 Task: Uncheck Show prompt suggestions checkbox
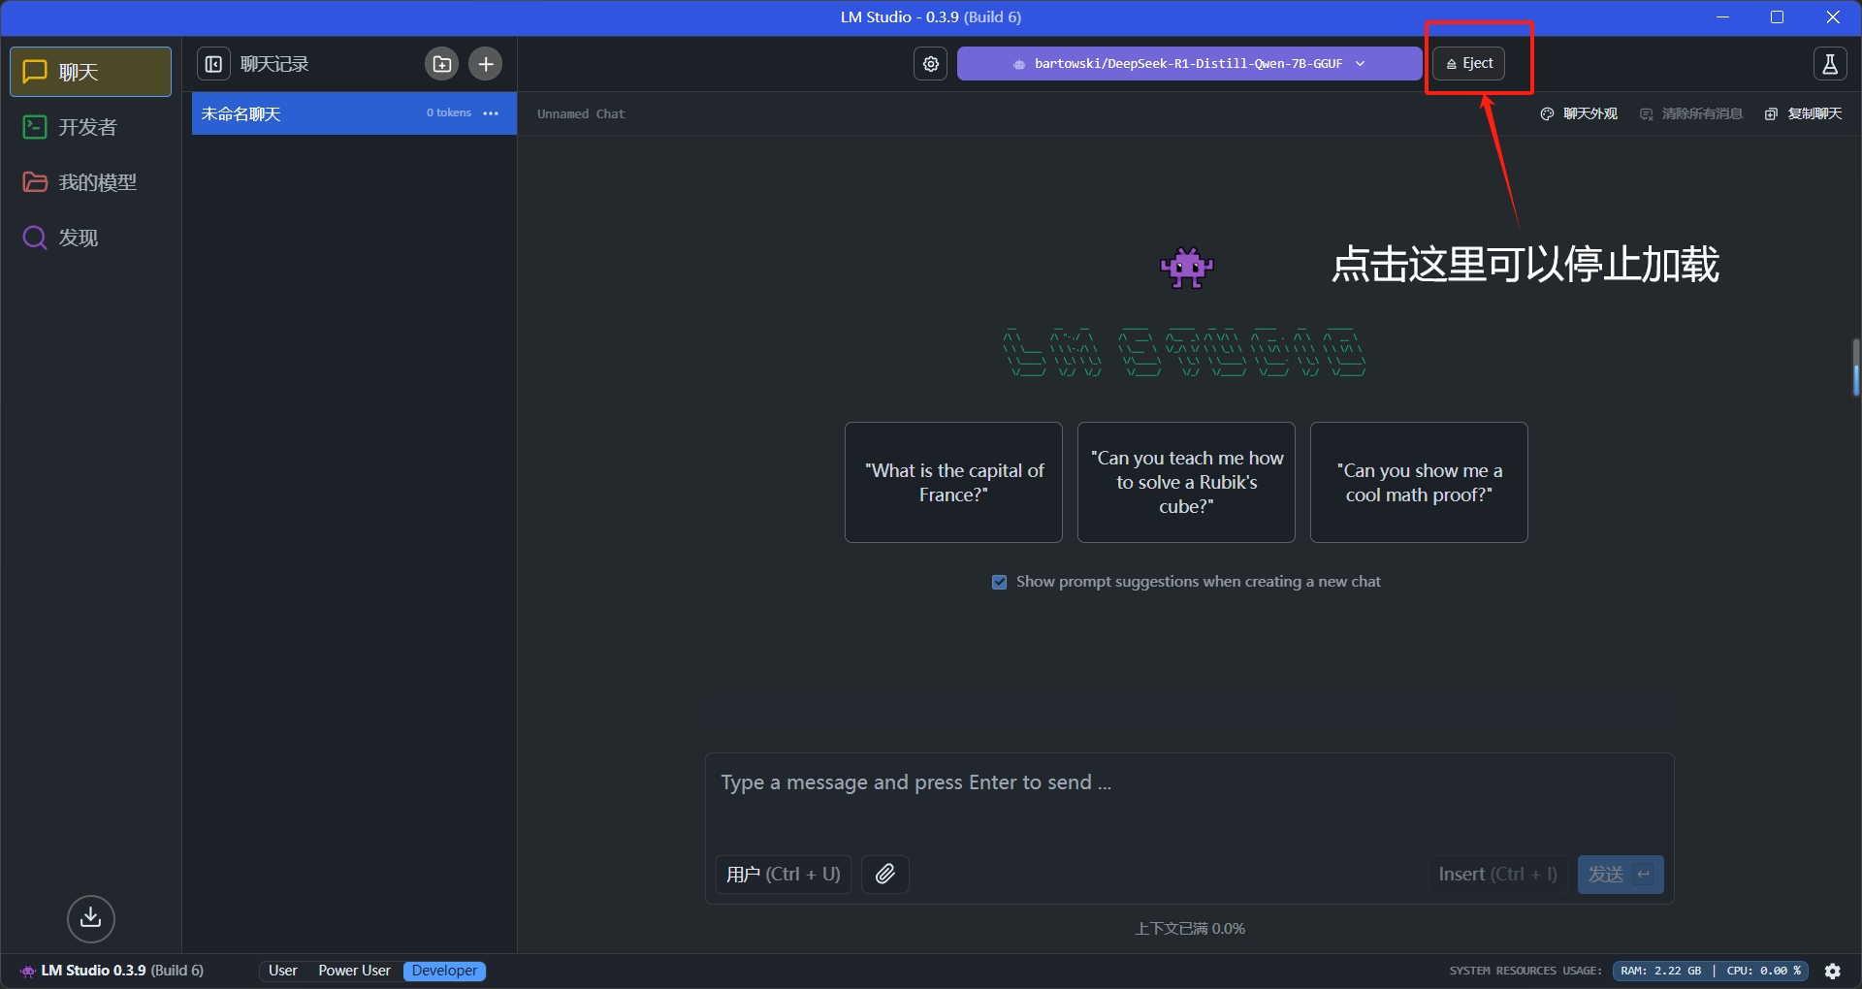pos(999,582)
